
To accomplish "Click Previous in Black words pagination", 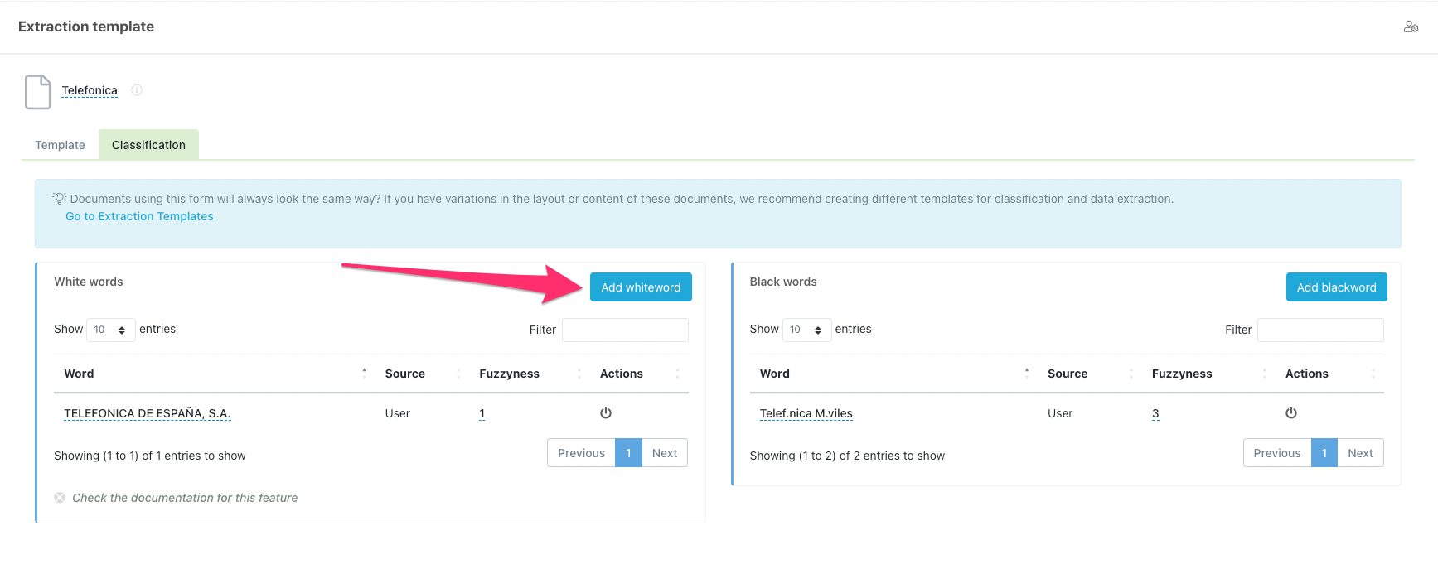I will pos(1277,453).
